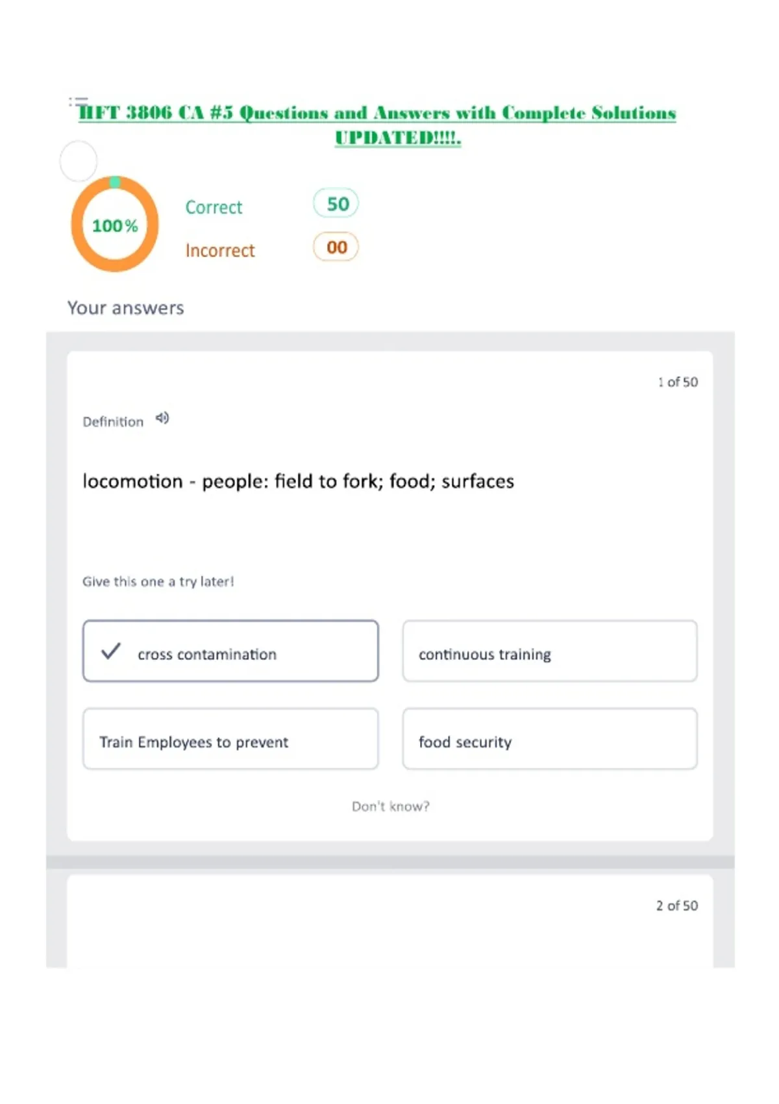Click the locomotion definition text

299,481
